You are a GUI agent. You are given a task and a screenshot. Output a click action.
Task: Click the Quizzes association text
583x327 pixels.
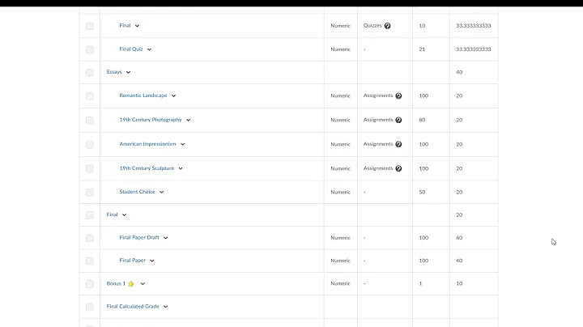(x=372, y=25)
